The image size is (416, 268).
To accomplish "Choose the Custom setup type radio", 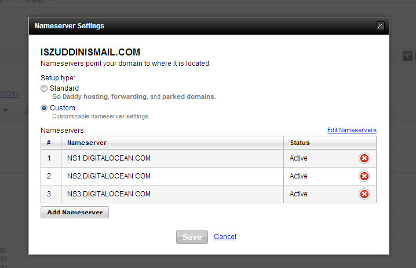I will 44,108.
